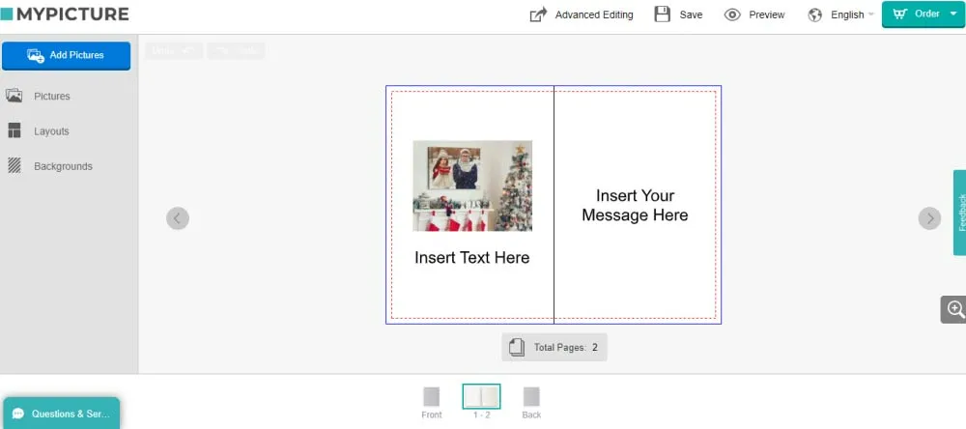Open the Layouts panel icon
Image resolution: width=966 pixels, height=429 pixels.
tap(14, 130)
